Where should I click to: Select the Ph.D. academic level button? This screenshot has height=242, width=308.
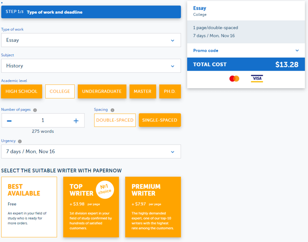[x=170, y=92]
